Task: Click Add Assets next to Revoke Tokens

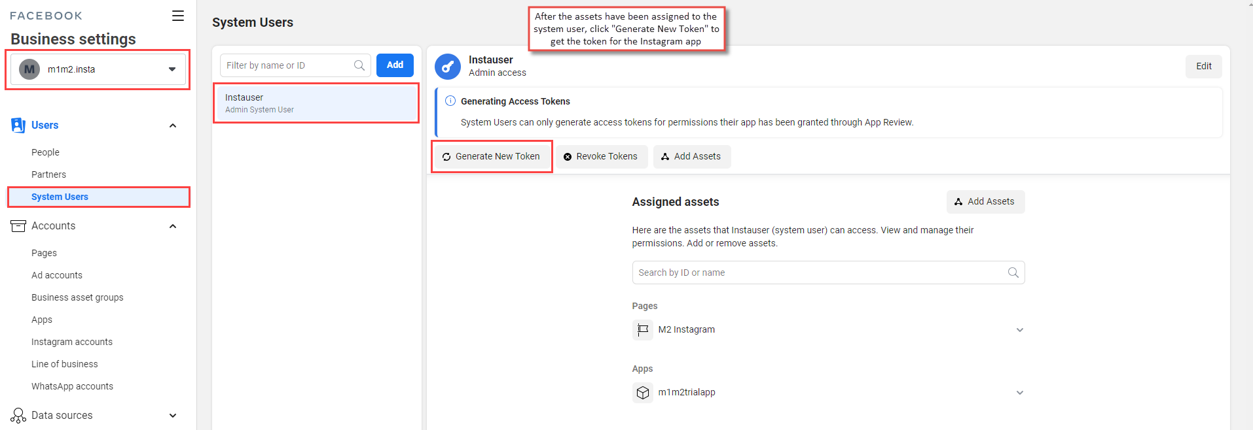Action: tap(692, 157)
